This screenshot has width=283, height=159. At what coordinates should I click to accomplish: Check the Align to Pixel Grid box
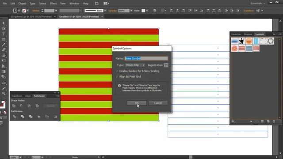pyautogui.click(x=117, y=76)
